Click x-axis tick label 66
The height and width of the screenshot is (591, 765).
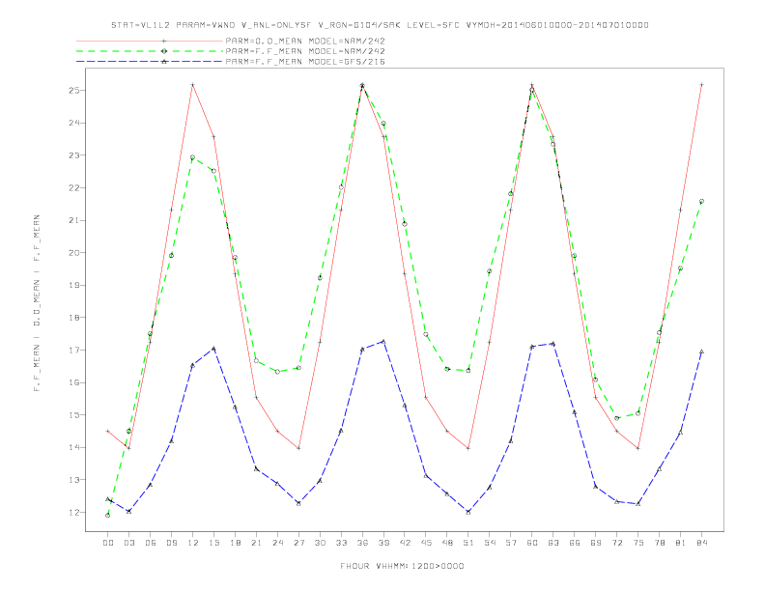[x=575, y=543]
